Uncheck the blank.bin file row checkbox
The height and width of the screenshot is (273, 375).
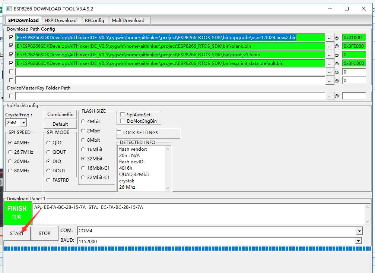[11, 46]
